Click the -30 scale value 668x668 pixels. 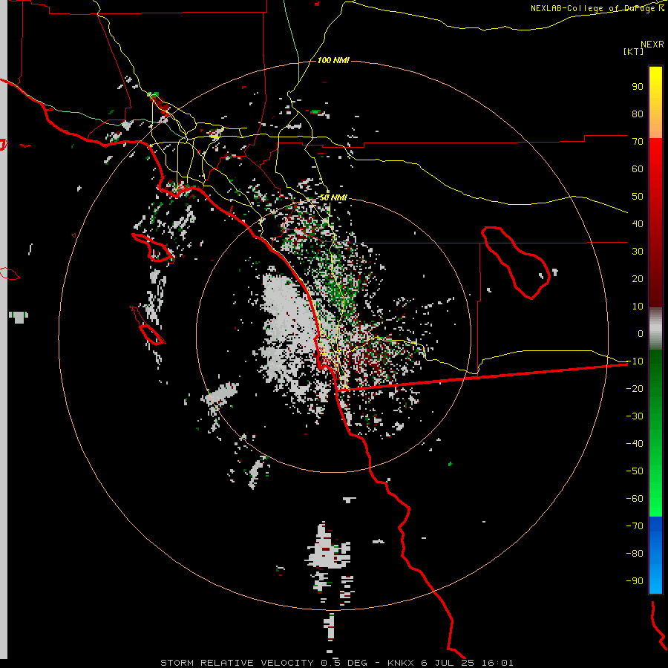pyautogui.click(x=635, y=416)
